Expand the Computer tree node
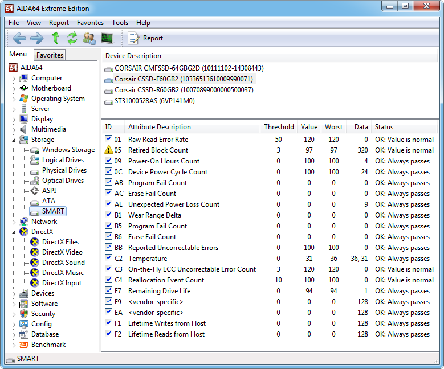 [14, 79]
